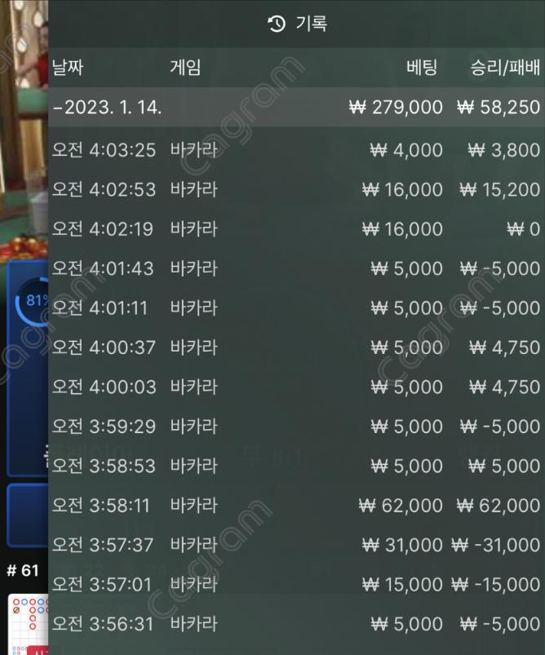
Task: Open the 오전 4:02:53 record with ₩15,200 win
Action: coord(297,189)
